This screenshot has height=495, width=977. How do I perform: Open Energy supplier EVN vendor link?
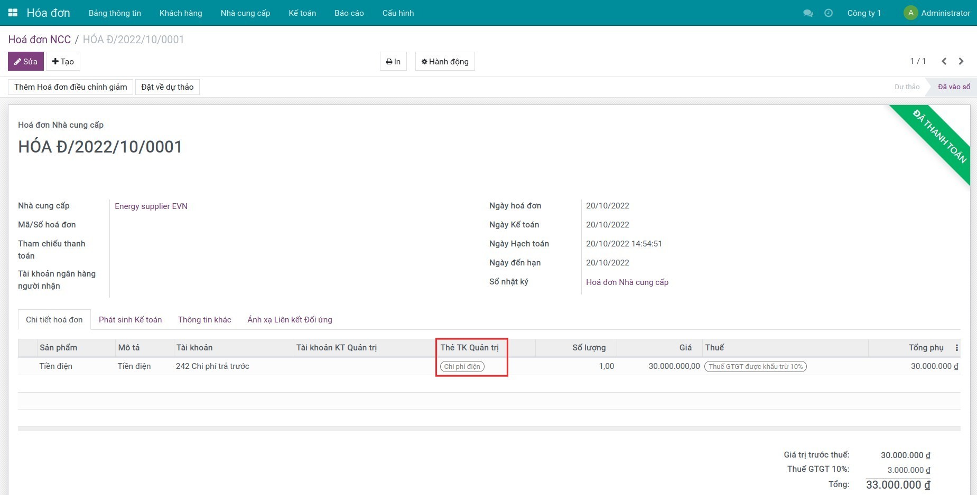tap(151, 206)
